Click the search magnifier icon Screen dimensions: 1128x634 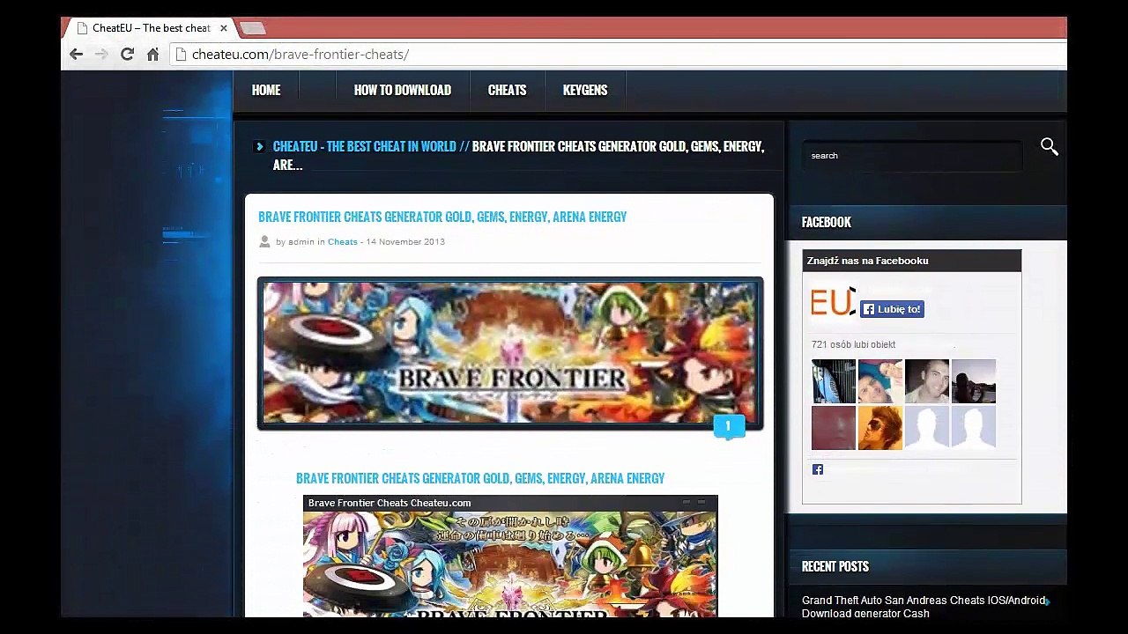coord(1049,147)
